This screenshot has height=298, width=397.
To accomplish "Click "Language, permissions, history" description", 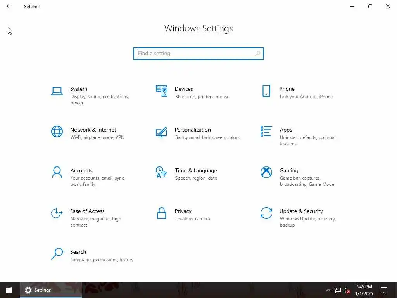I will 102,260.
